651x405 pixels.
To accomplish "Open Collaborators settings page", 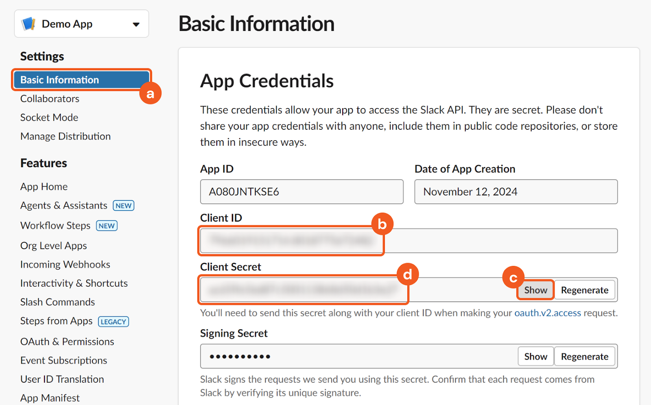I will (50, 99).
